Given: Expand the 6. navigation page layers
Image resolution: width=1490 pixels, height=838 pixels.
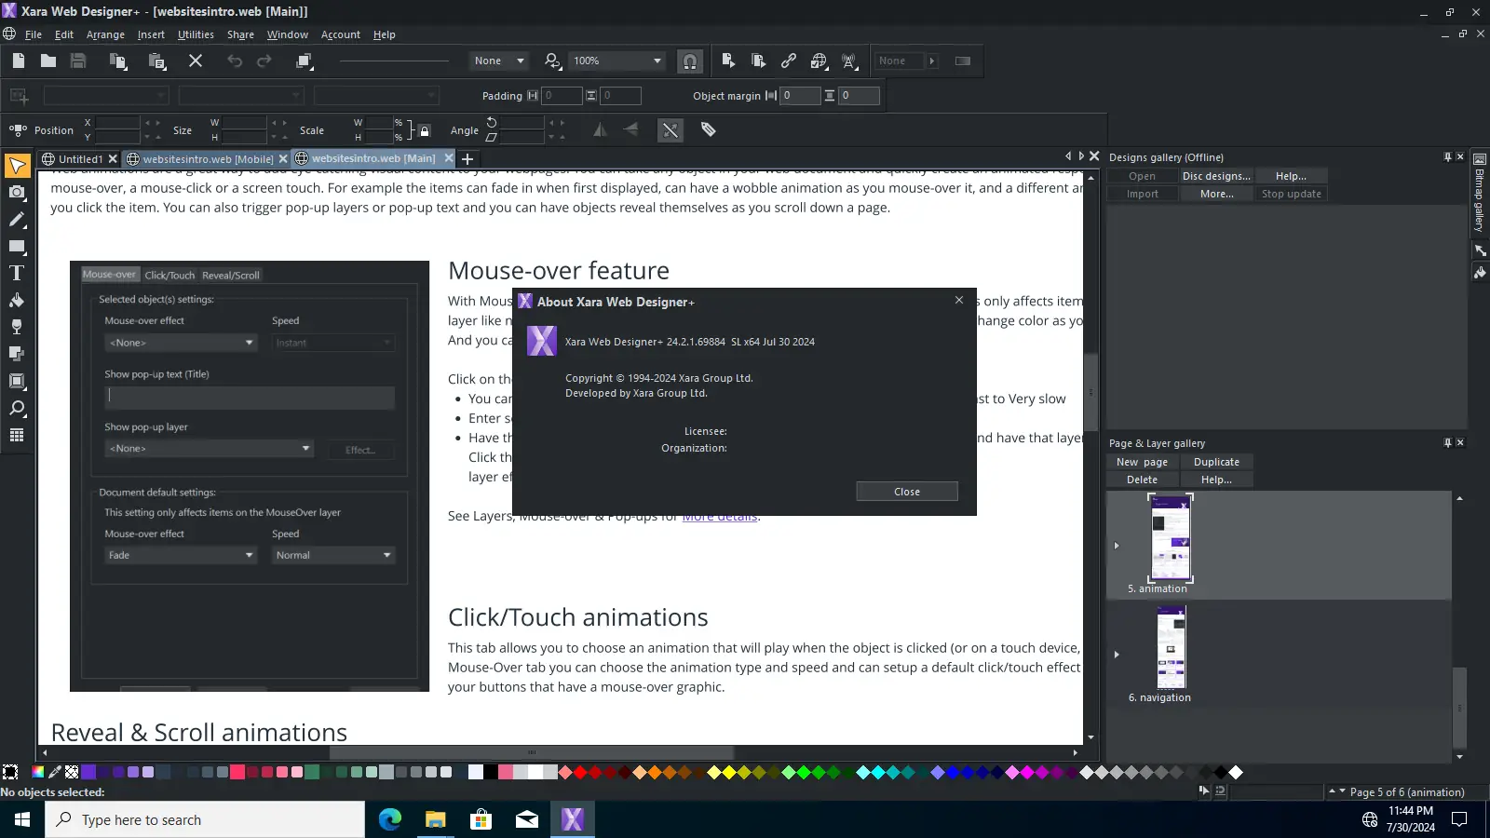Looking at the screenshot, I should point(1117,655).
